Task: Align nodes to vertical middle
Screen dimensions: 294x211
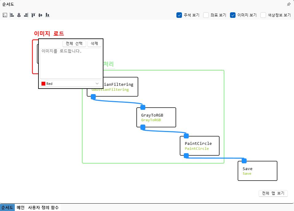Action: tap(40, 15)
